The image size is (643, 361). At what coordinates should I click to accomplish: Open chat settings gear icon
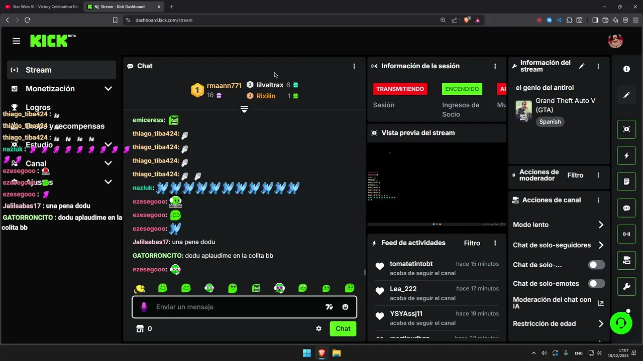(x=318, y=329)
